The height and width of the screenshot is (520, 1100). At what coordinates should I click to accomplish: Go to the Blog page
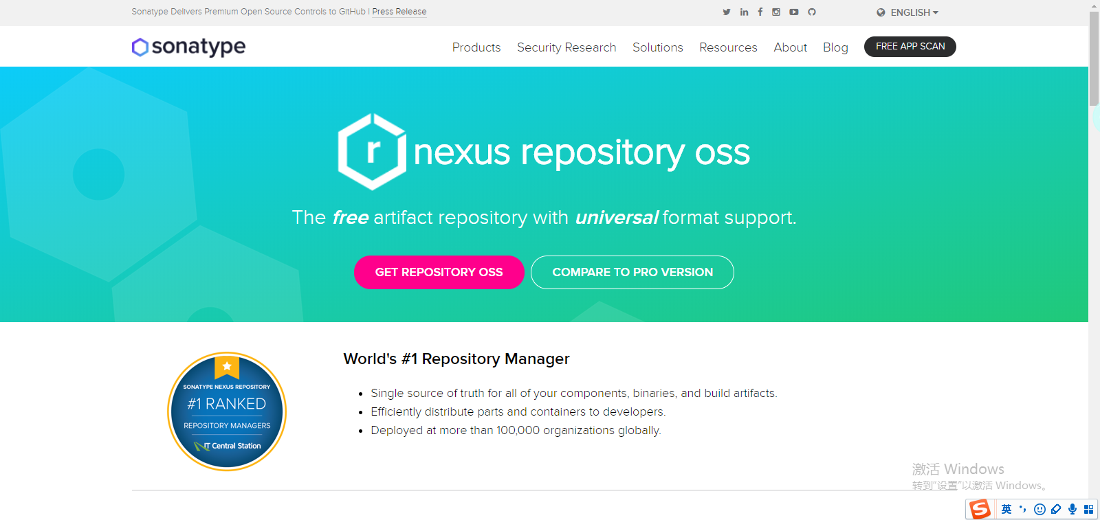click(835, 47)
